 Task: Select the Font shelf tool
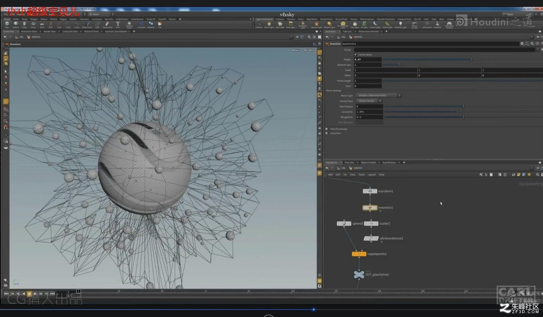coord(118,25)
